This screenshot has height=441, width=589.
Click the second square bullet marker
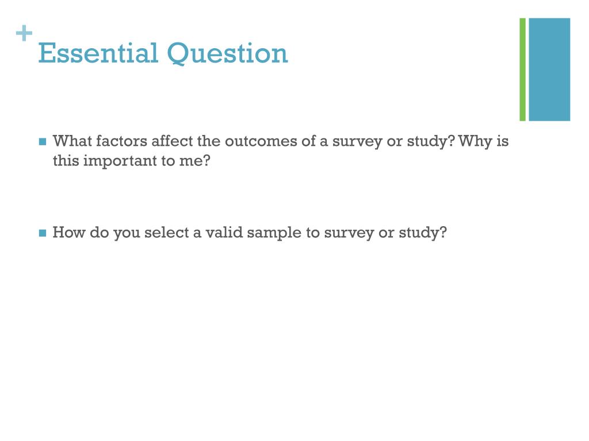tap(42, 233)
